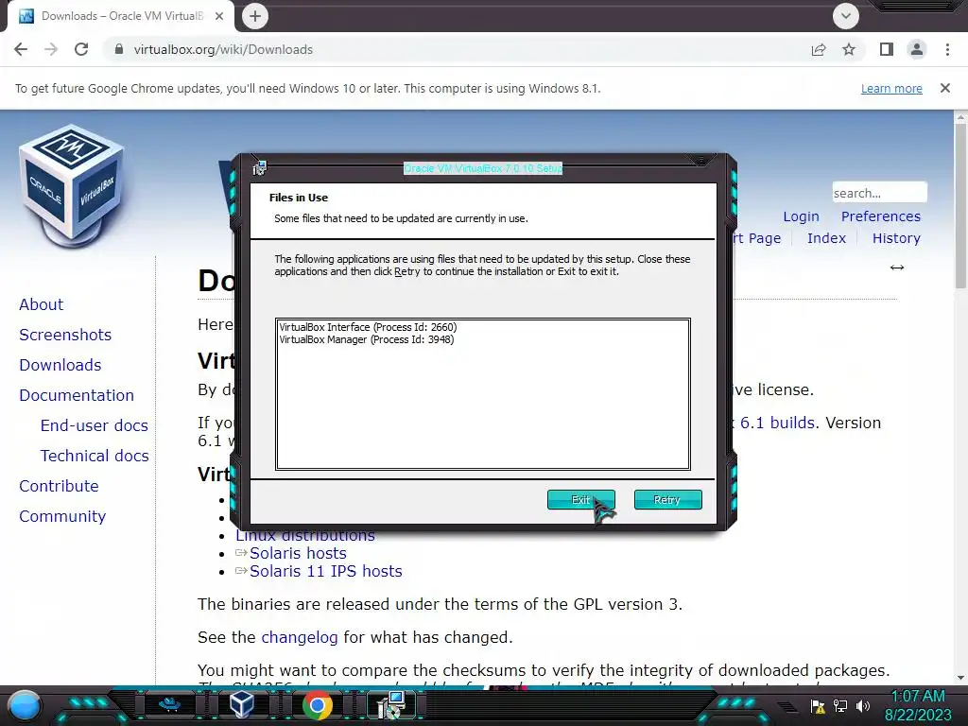The height and width of the screenshot is (726, 968).
Task: Open a new tab with the plus button
Action: point(255,16)
